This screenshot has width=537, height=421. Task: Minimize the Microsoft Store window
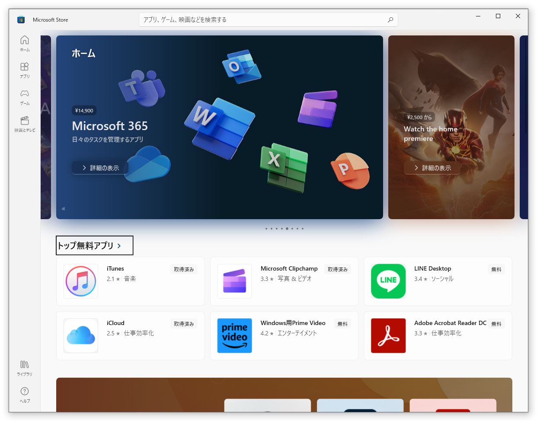(x=478, y=16)
